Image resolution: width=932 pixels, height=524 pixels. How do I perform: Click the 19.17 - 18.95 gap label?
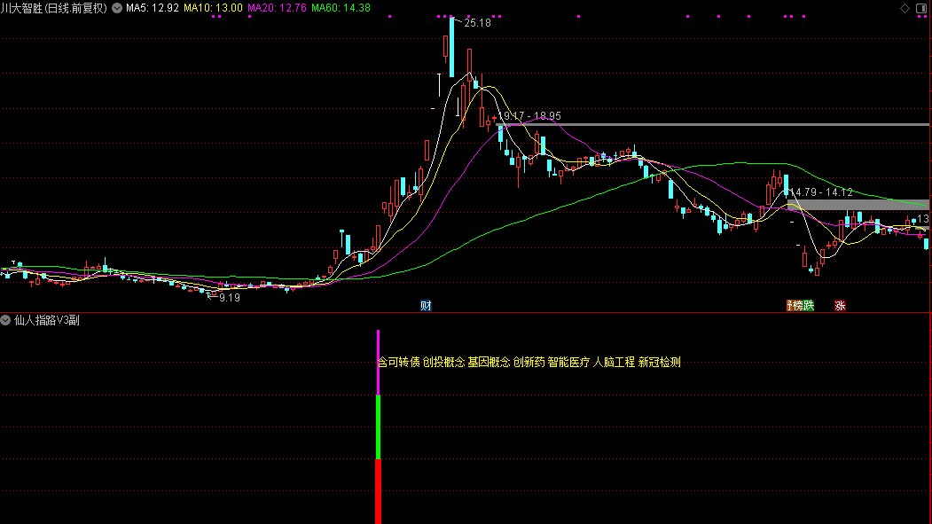point(529,116)
